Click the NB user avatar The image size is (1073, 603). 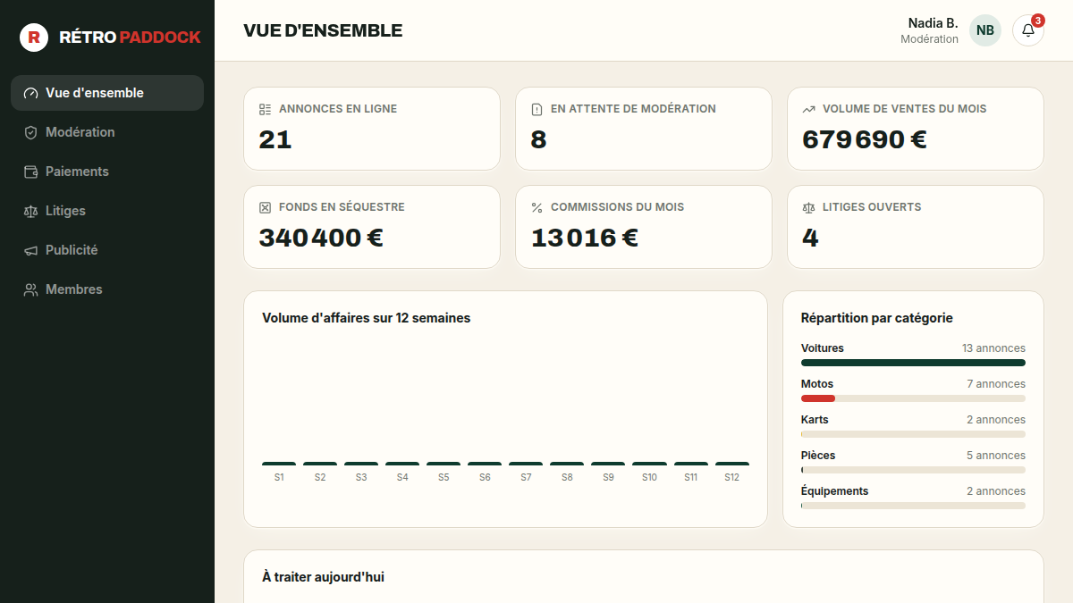pyautogui.click(x=985, y=30)
